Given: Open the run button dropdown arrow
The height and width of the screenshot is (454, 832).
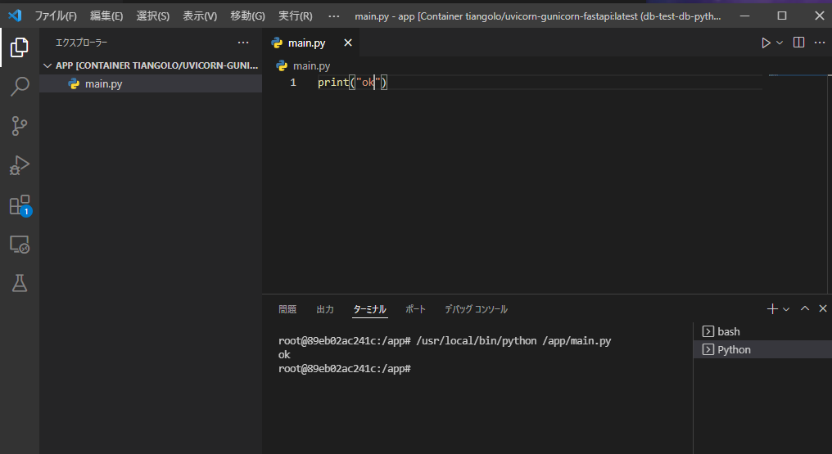Looking at the screenshot, I should [780, 43].
